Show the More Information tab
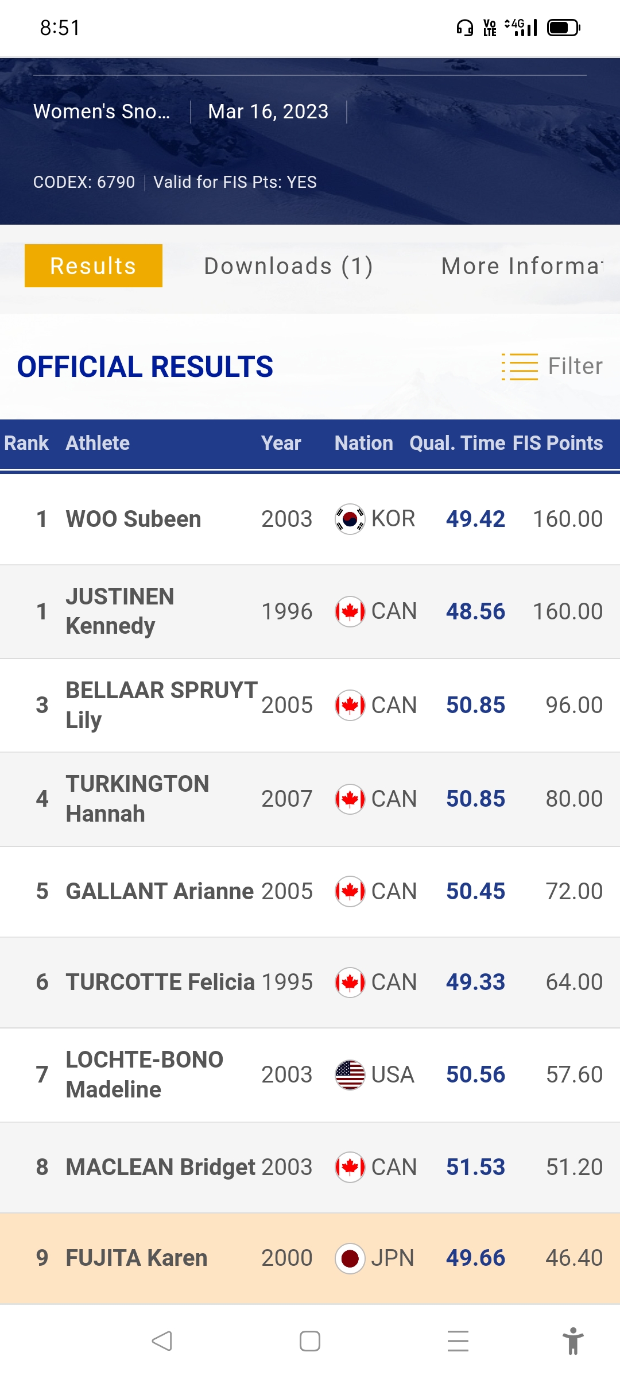620x1379 pixels. coord(522,266)
